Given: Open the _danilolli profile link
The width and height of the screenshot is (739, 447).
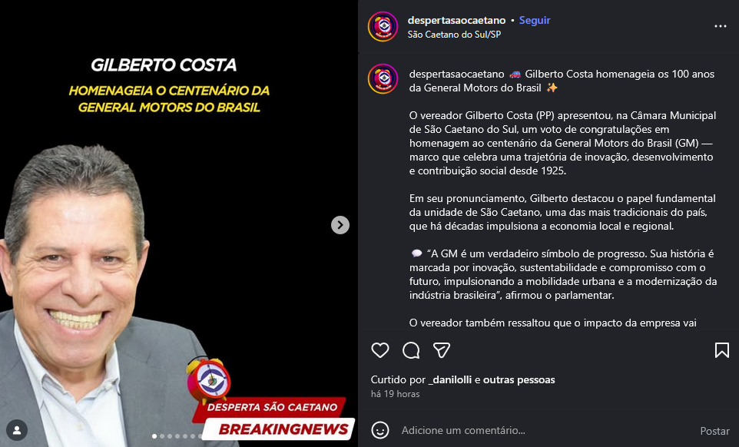Looking at the screenshot, I should pyautogui.click(x=449, y=379).
